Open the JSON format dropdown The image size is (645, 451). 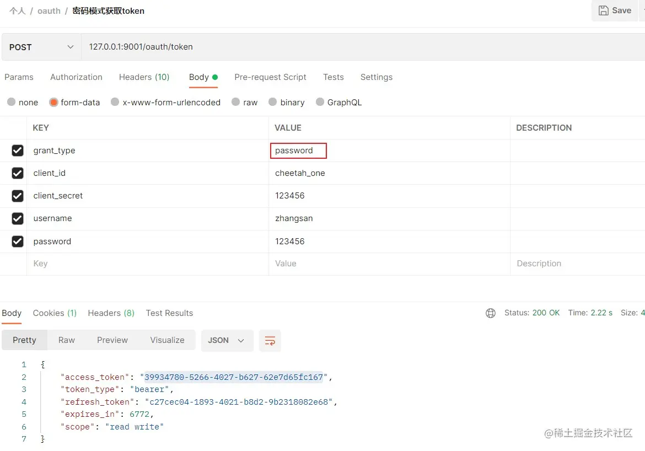[227, 341]
